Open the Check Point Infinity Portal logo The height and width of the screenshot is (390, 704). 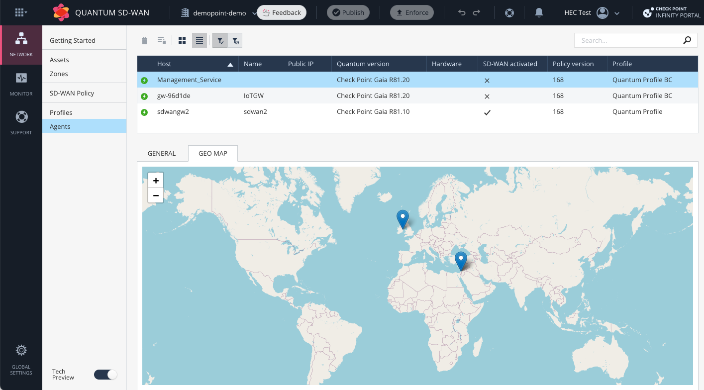pyautogui.click(x=672, y=12)
